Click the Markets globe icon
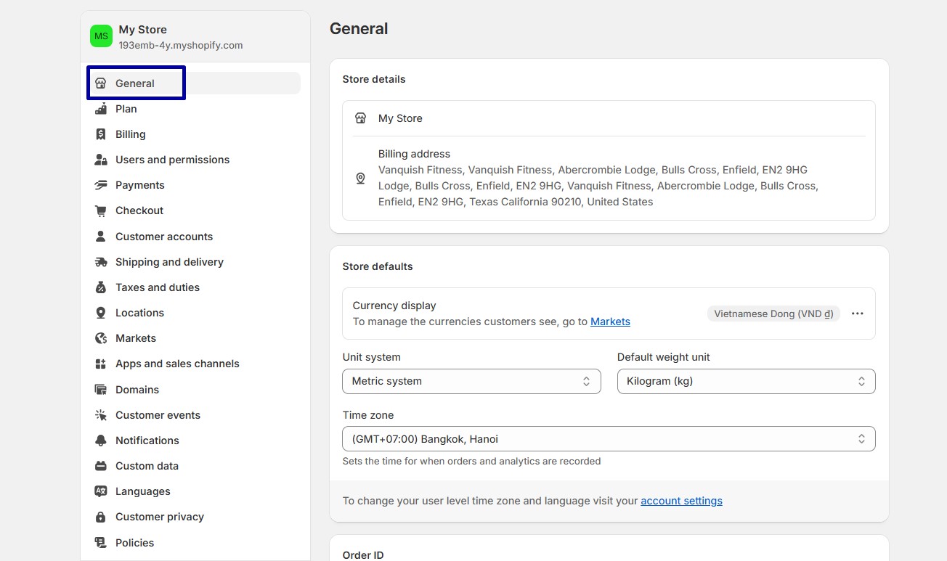The image size is (947, 561). [x=101, y=338]
